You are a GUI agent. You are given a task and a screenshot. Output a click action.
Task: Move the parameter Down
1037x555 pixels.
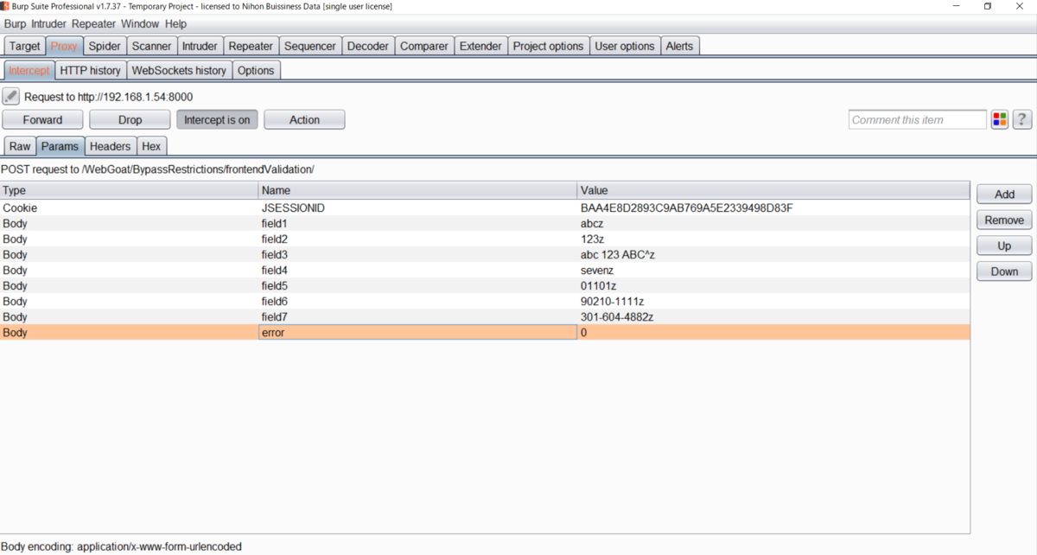(1004, 271)
